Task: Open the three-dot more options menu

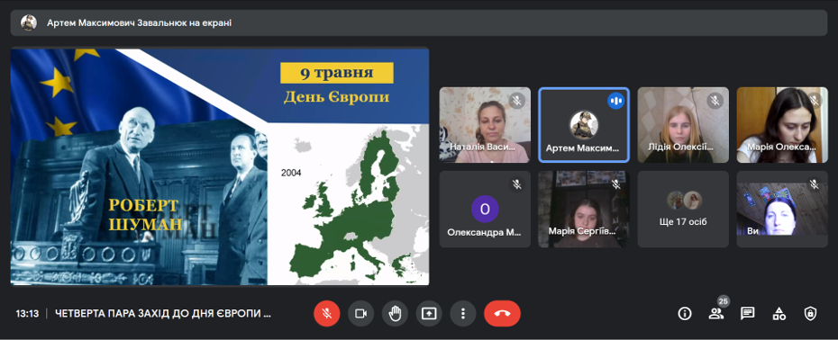Action: 463,314
